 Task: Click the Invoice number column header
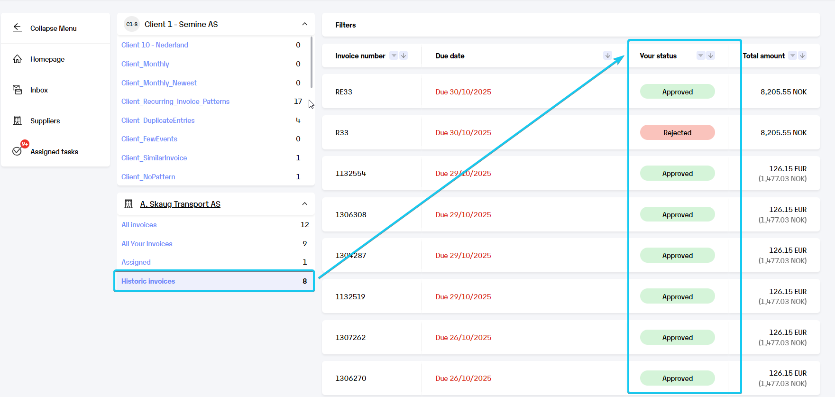click(360, 56)
